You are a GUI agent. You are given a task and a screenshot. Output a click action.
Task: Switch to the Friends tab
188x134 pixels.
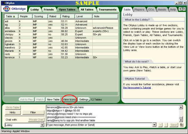click(x=49, y=10)
